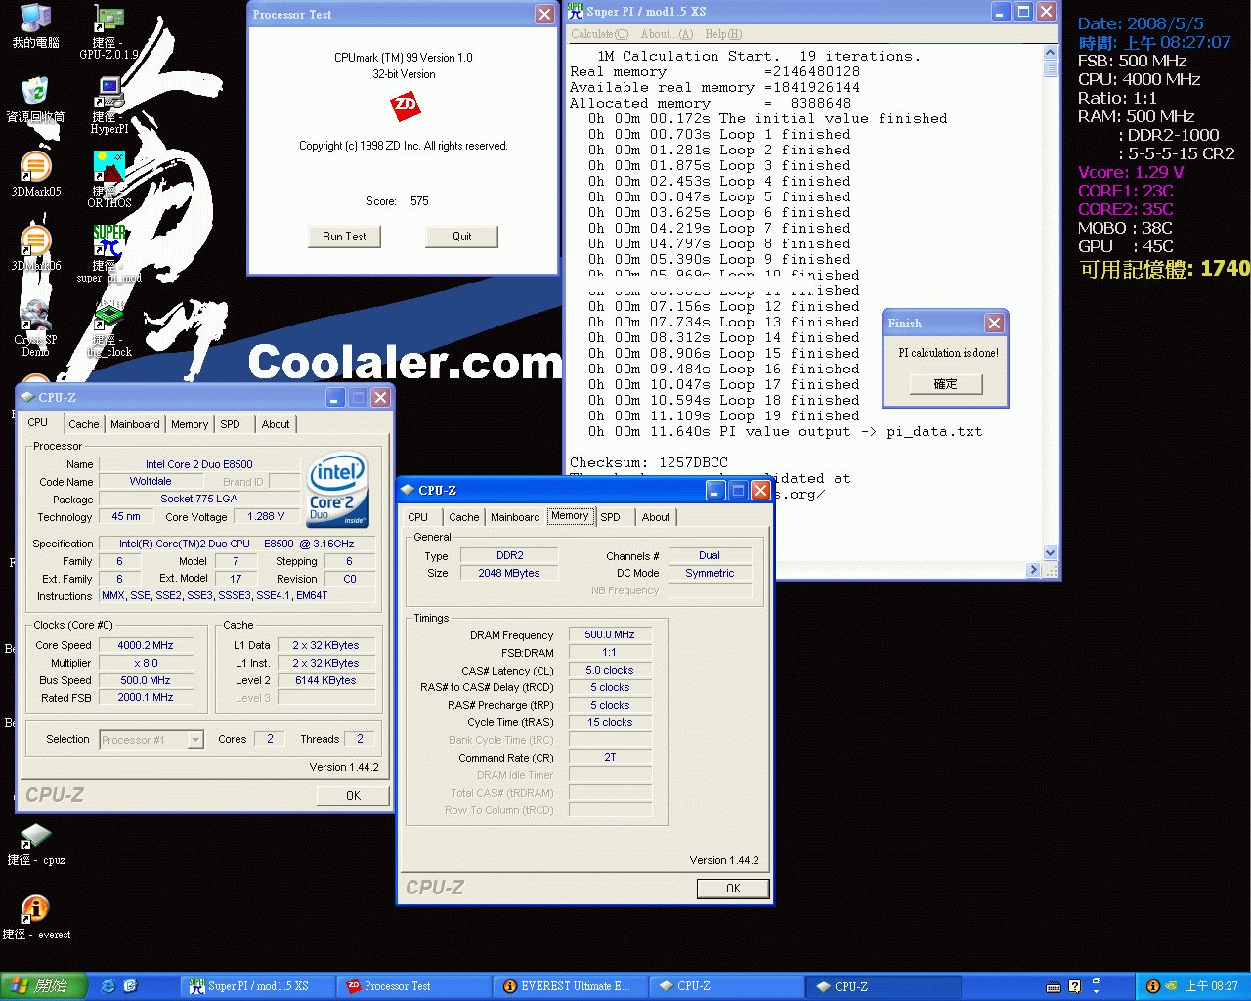Open the Calculate menu in Super PI

[x=600, y=34]
